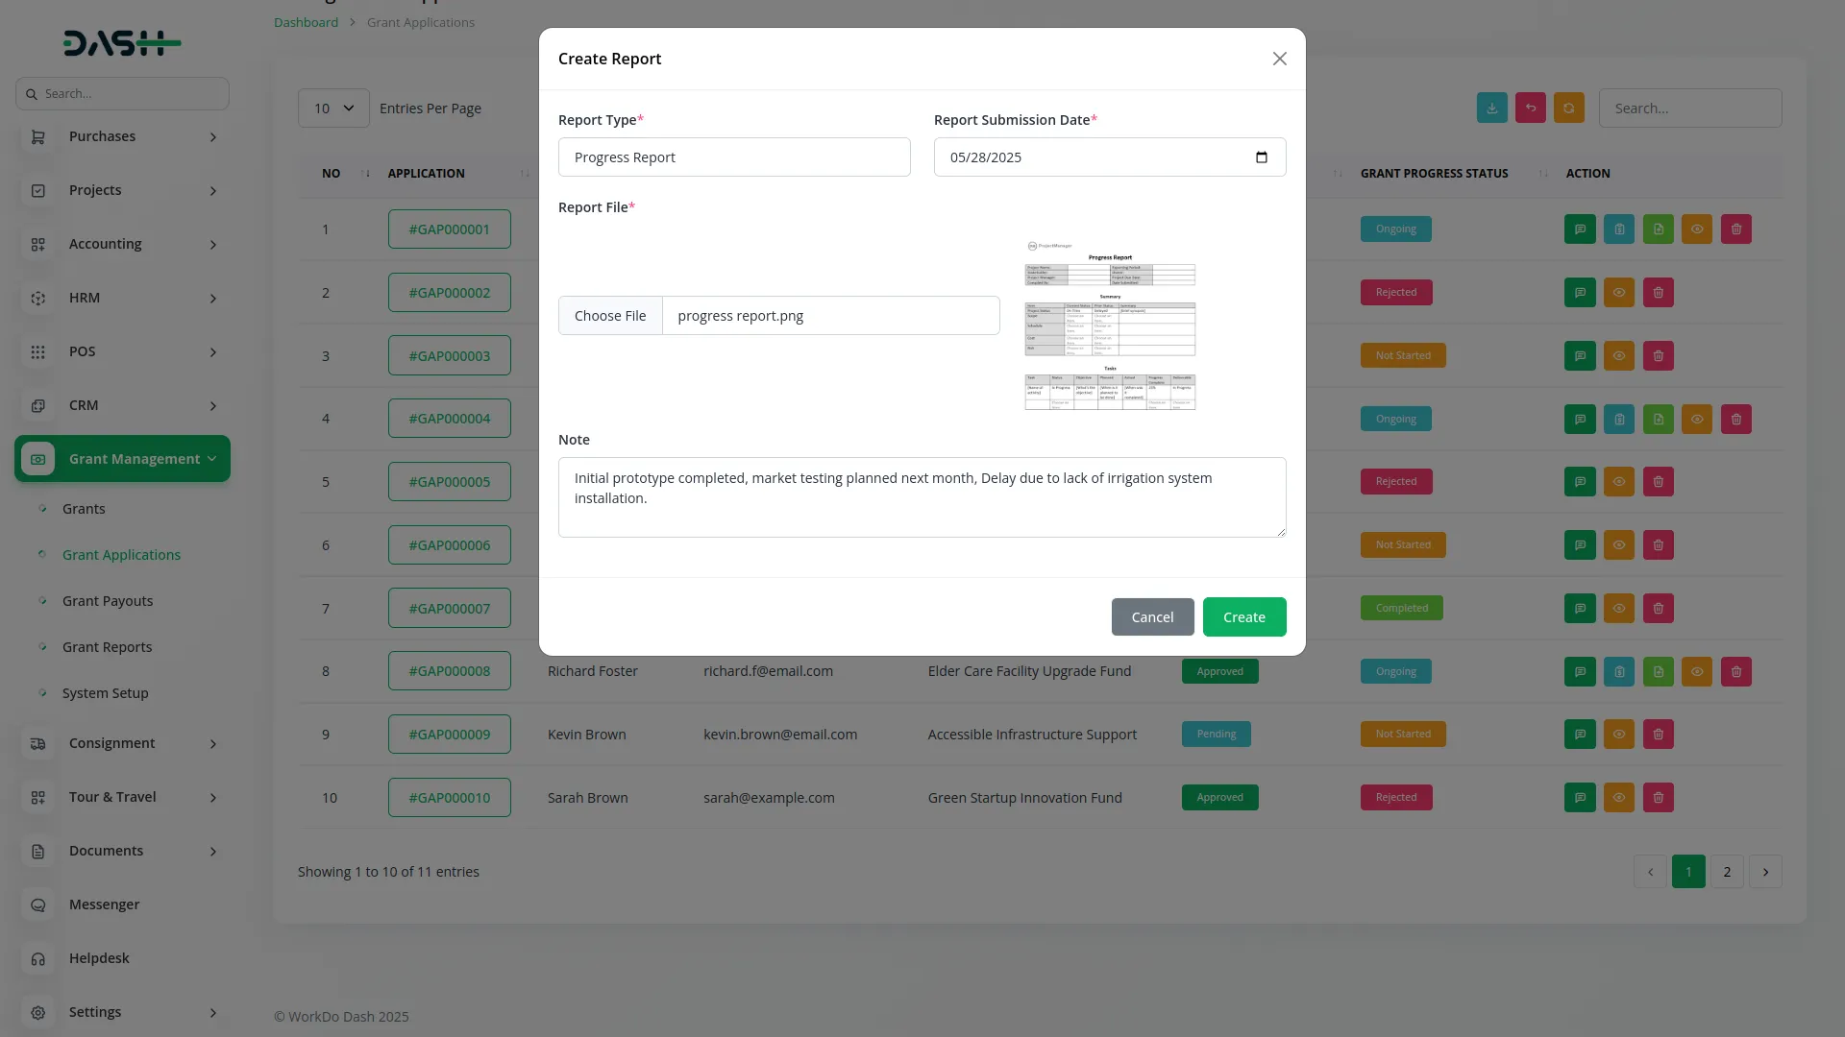Refresh the list with the orange sync icon
The height and width of the screenshot is (1037, 1845).
1568,108
